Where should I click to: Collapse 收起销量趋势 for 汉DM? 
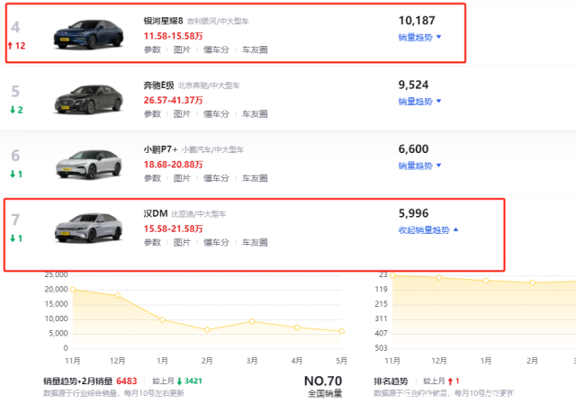point(427,230)
